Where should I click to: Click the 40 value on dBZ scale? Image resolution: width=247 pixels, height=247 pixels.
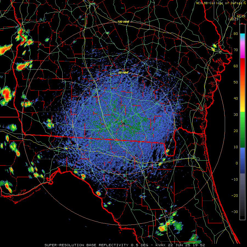236,99
